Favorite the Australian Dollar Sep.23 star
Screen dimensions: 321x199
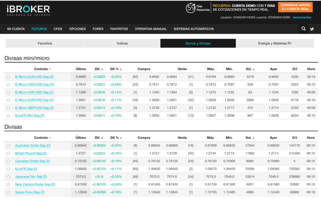[x=8, y=146]
